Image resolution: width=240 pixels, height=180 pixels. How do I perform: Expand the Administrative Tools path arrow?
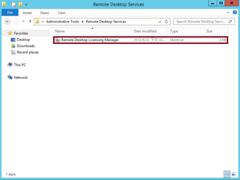coord(83,22)
